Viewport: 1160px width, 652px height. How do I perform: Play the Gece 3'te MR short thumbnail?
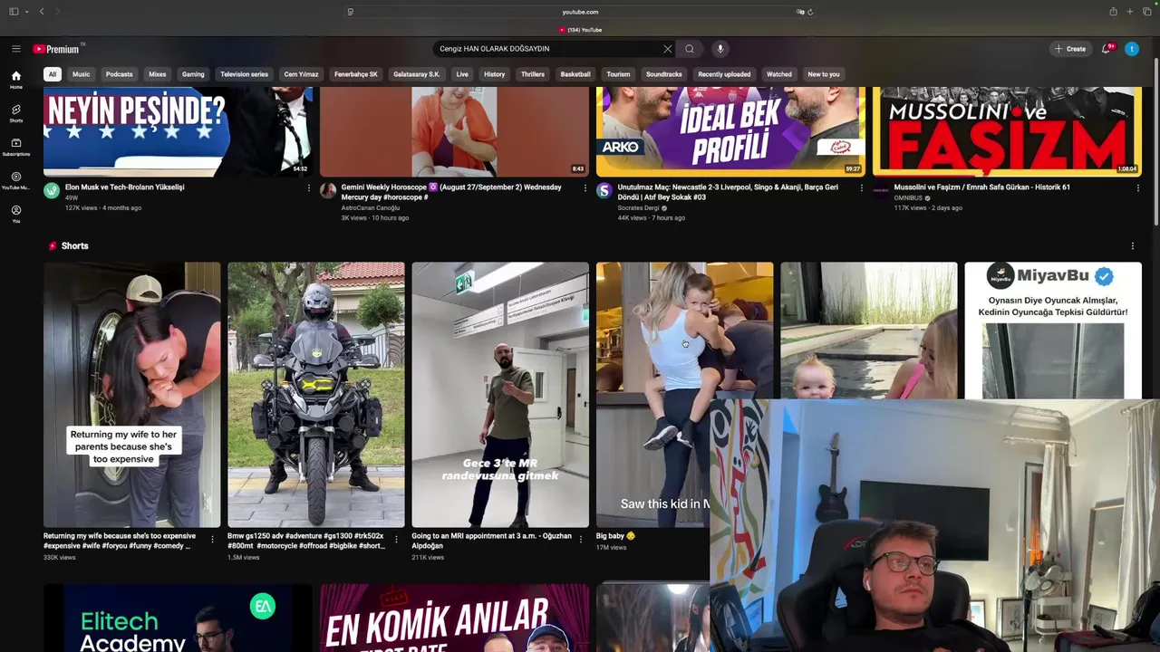(500, 395)
